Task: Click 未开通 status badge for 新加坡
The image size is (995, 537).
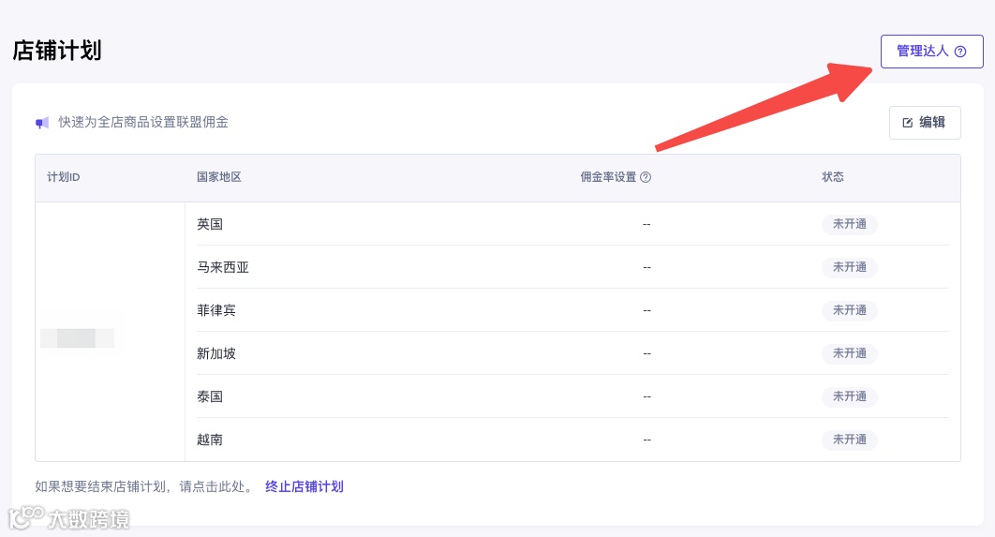Action: click(849, 353)
